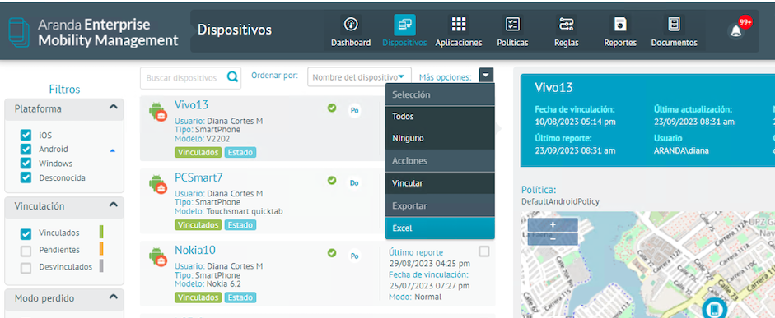The image size is (775, 318).
Task: Open the Vivo13 device link
Action: [x=191, y=104]
